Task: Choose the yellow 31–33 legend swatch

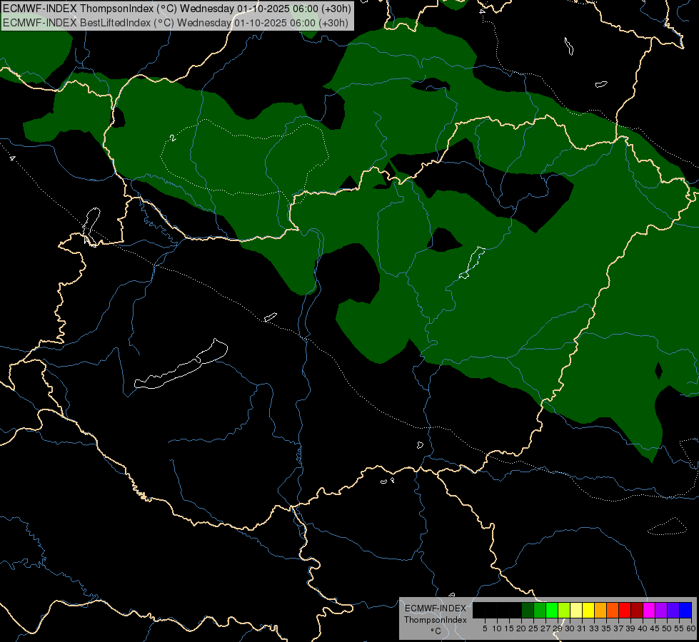Action: (x=588, y=610)
